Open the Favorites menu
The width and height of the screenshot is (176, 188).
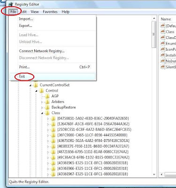(x=50, y=12)
